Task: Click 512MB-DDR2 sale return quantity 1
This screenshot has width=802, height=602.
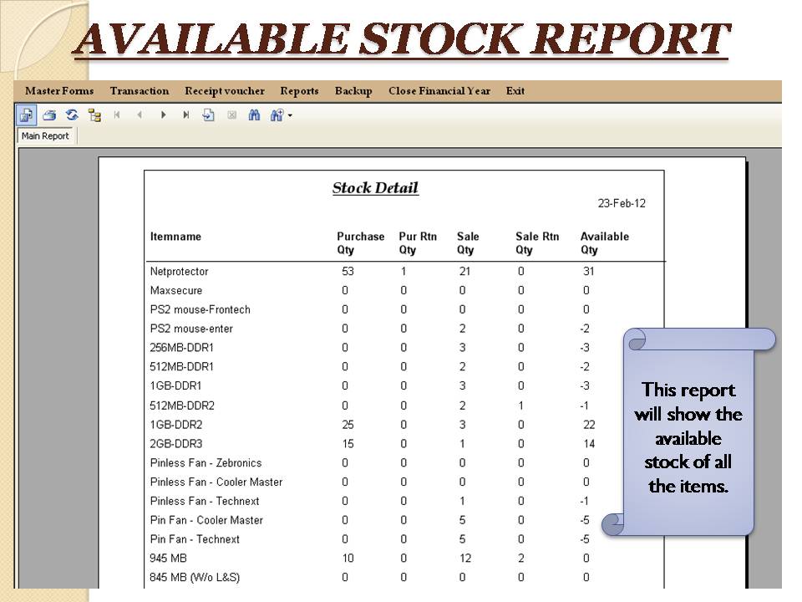Action: coord(520,406)
